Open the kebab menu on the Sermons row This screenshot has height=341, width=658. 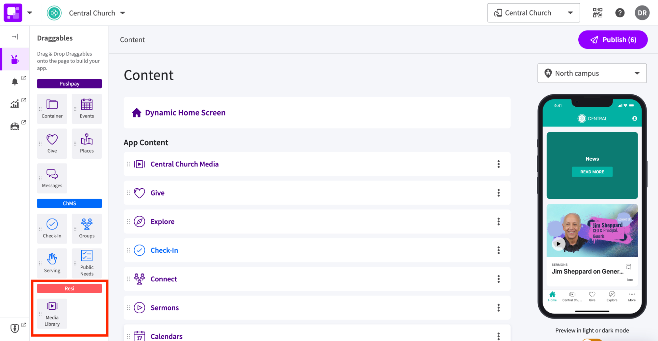point(499,307)
